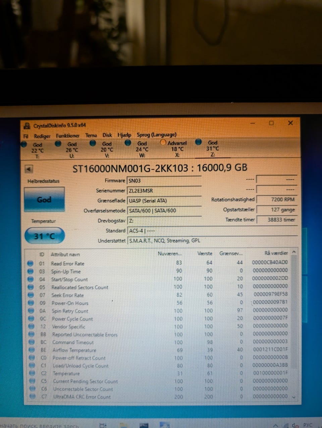Viewport: 322px width, 428px height.
Task: Click the Drevbogstav field Z:
Action: (164, 221)
